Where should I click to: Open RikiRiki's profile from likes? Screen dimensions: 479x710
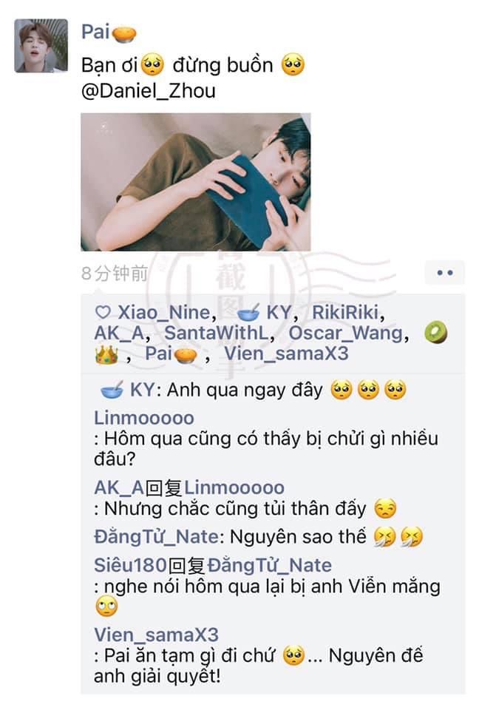(345, 312)
